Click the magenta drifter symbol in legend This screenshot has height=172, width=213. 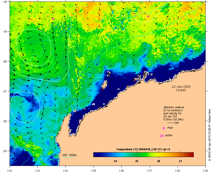(162, 136)
